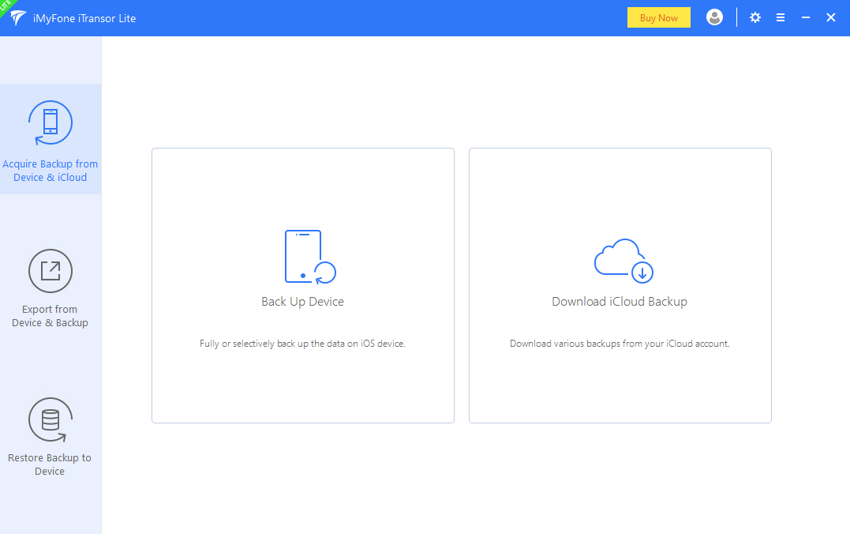The height and width of the screenshot is (534, 850).
Task: Minimize the iTransor Lite window
Action: coord(806,17)
